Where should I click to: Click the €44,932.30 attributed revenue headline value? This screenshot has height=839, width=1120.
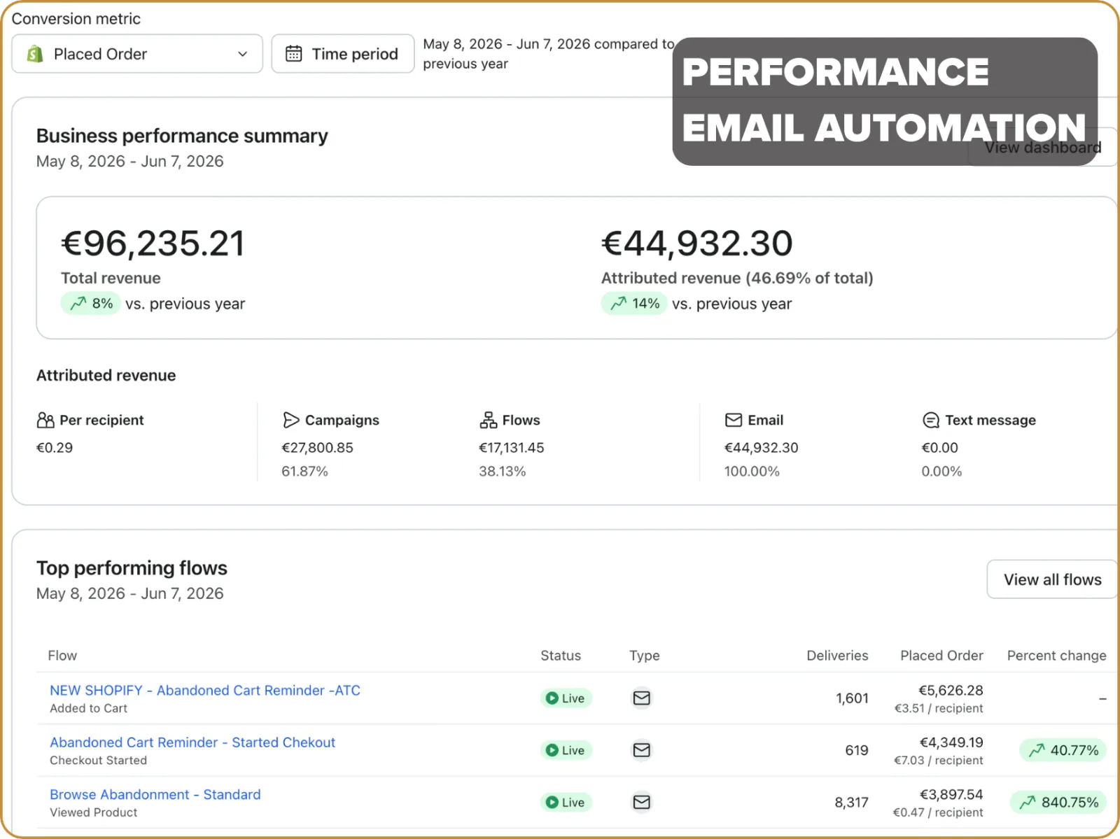coord(697,244)
